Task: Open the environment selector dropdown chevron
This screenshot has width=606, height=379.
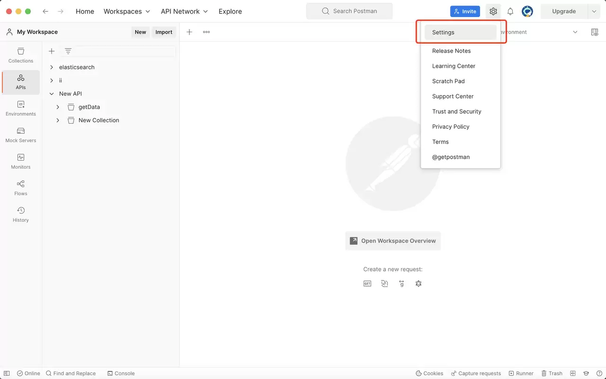Action: tap(575, 32)
